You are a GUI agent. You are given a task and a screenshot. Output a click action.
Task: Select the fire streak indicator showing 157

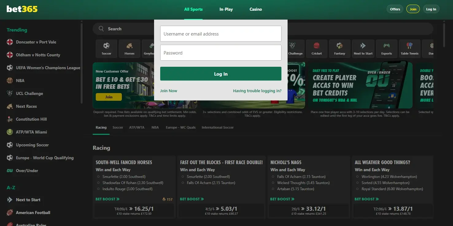point(167,199)
